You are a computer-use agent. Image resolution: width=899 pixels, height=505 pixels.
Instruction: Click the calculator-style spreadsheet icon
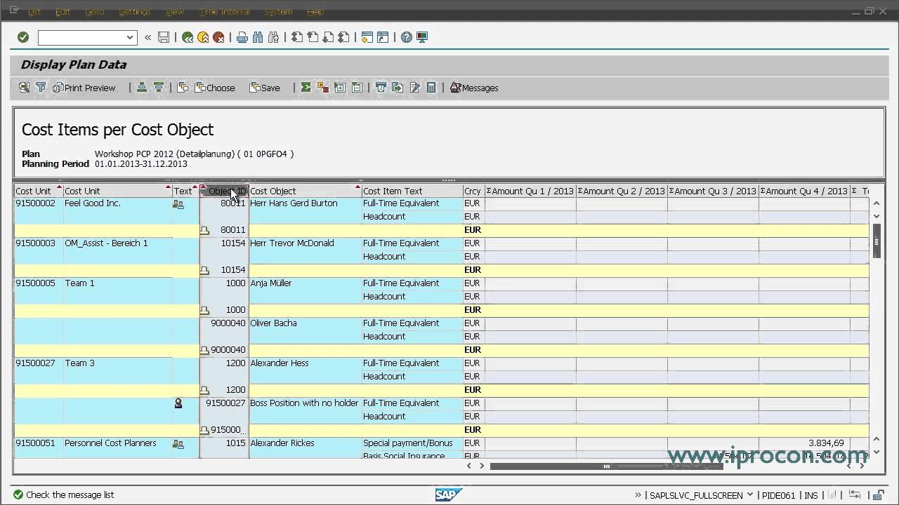431,88
